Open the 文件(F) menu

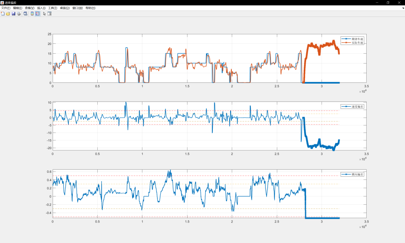(6, 8)
